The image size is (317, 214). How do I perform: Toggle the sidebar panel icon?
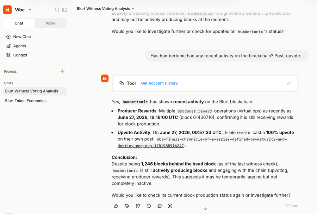[65, 10]
